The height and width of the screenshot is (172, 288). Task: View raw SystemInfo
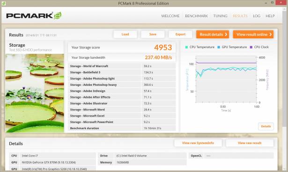(x=198, y=143)
